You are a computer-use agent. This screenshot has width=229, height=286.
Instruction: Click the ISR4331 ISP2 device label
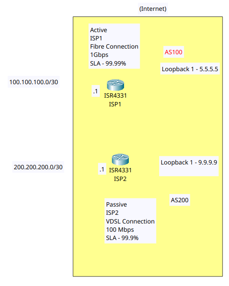[120, 174]
